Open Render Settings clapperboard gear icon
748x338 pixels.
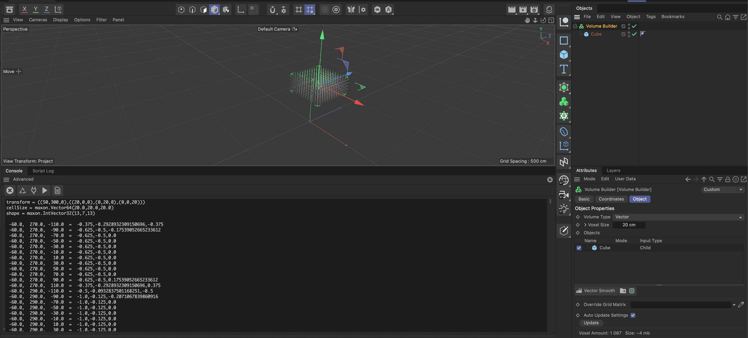[534, 10]
